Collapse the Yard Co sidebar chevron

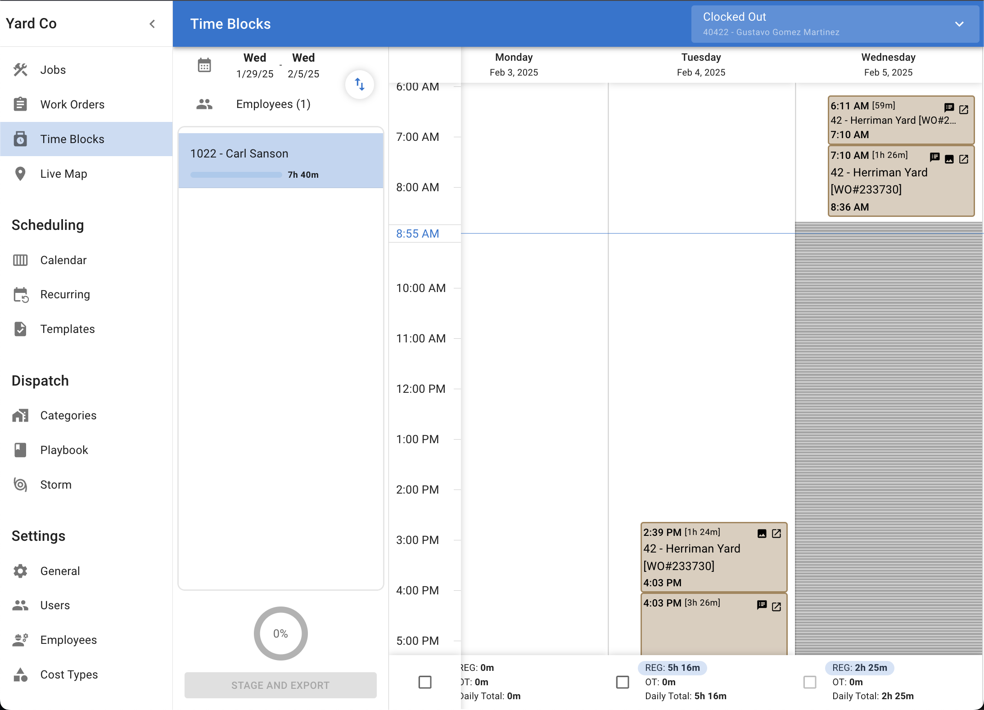pos(152,24)
